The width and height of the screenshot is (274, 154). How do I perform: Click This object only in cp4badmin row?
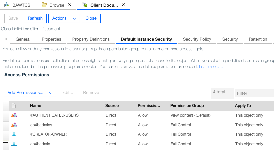click(x=249, y=144)
